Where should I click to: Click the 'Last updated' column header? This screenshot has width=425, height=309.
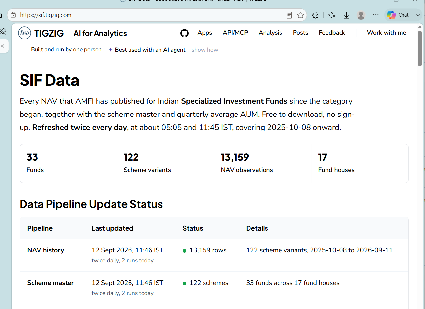tap(113, 228)
